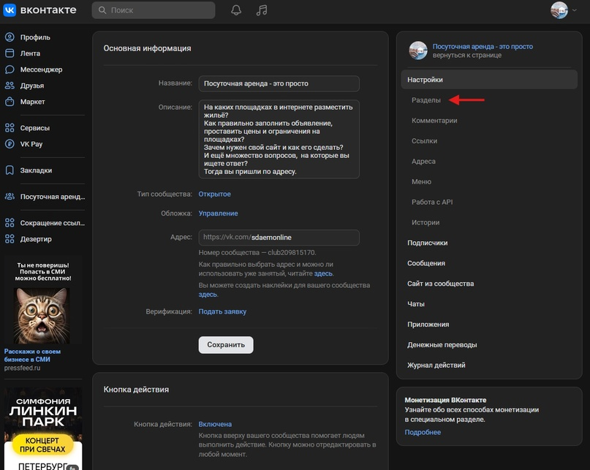This screenshot has height=470, width=590.
Task: Open Кнопка действия Включена dropdown
Action: point(215,424)
